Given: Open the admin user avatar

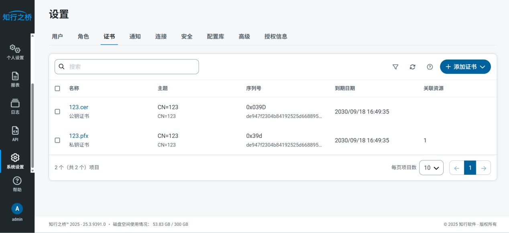Looking at the screenshot, I should coord(17,209).
